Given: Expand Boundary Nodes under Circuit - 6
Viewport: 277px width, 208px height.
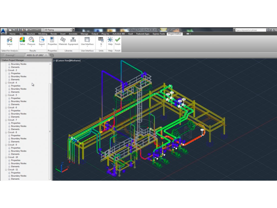Looking at the screenshot, I should (x=9, y=114).
